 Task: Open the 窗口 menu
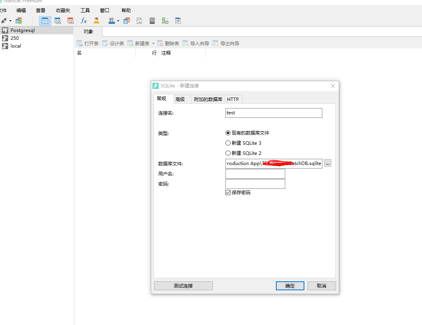coord(104,11)
